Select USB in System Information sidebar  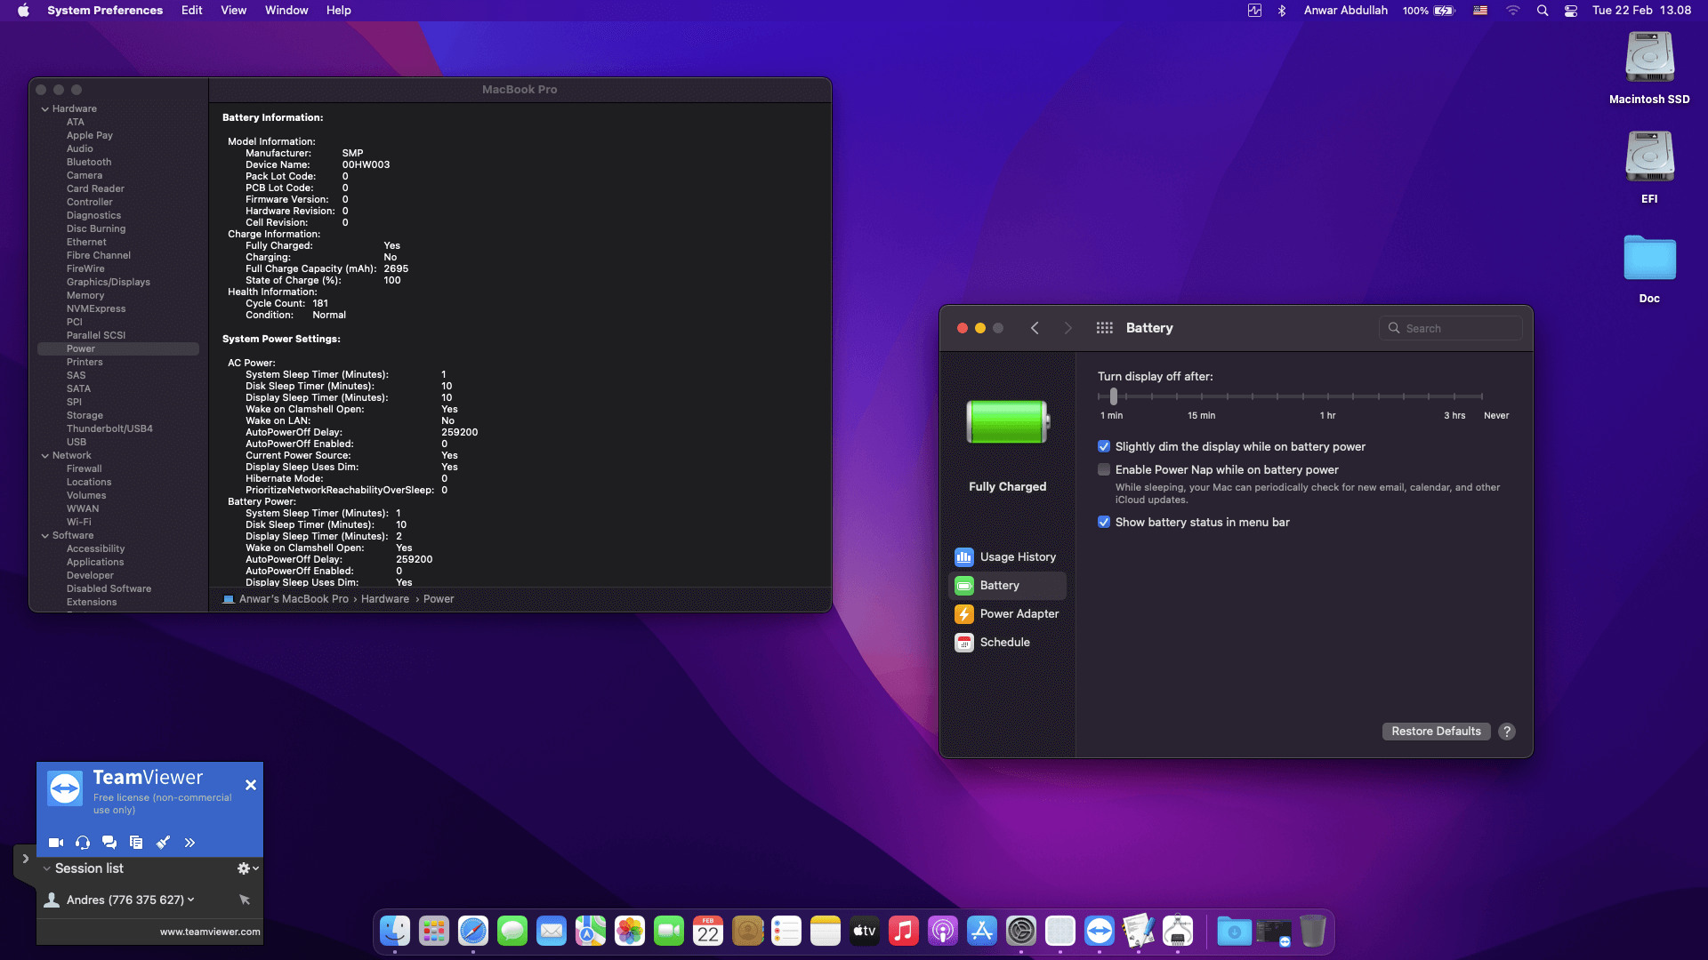[x=77, y=443]
